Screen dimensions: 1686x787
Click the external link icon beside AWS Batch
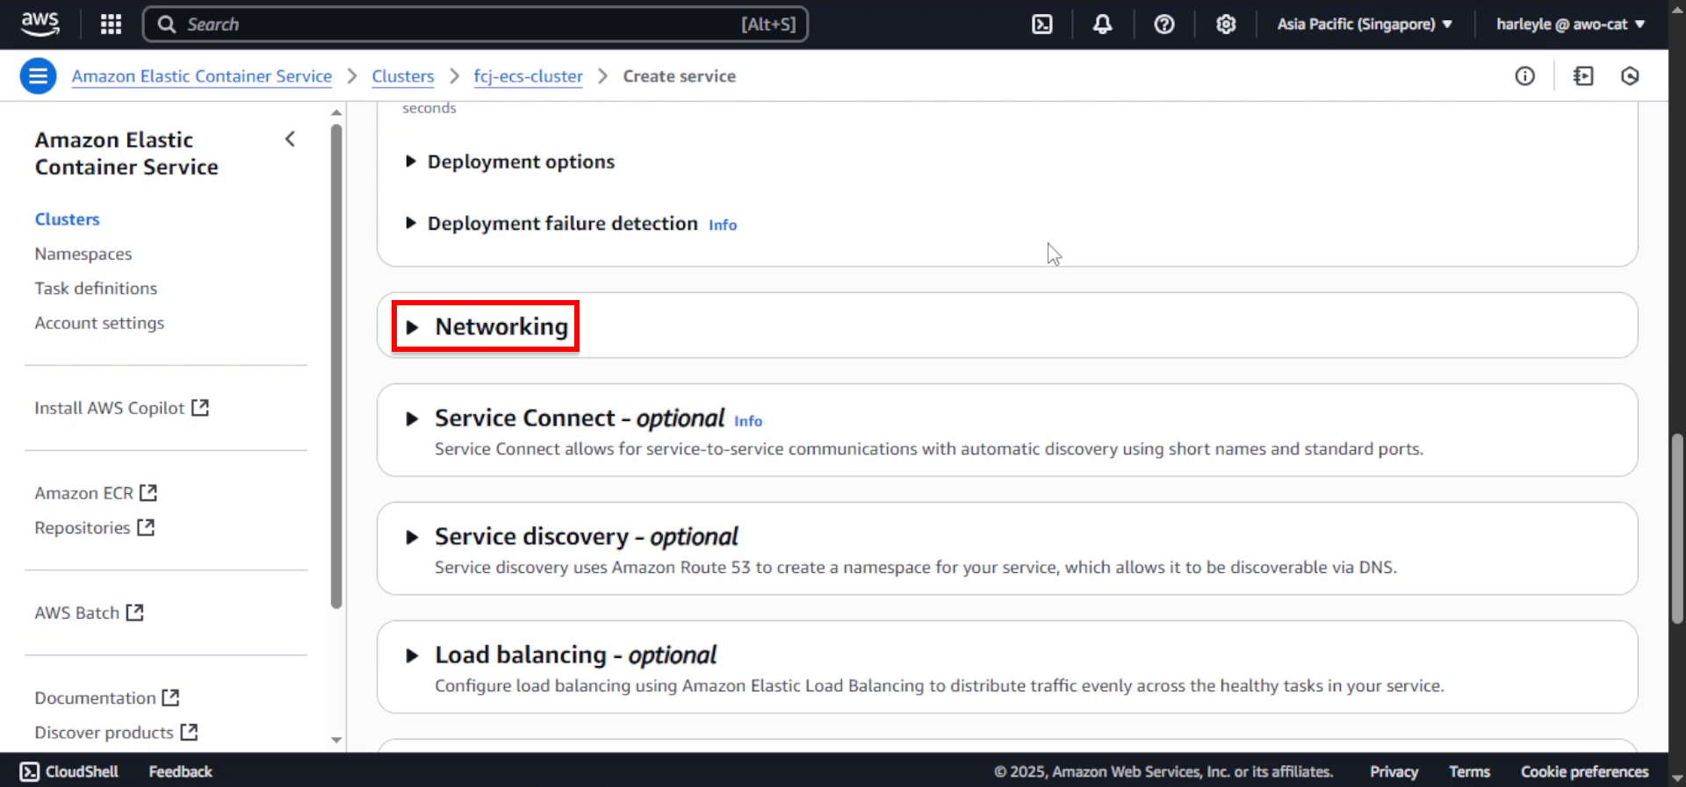tap(134, 612)
